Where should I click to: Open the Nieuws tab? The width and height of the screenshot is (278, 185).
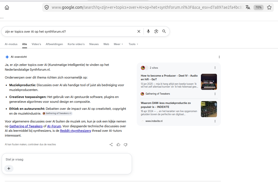[94, 44]
